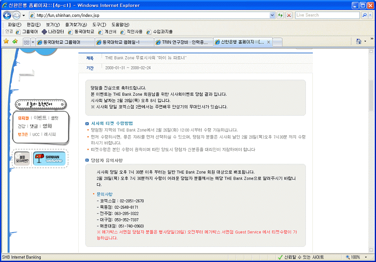Click the 당첨자 유의사항 heading
This screenshot has width=376, height=262.
107,160
